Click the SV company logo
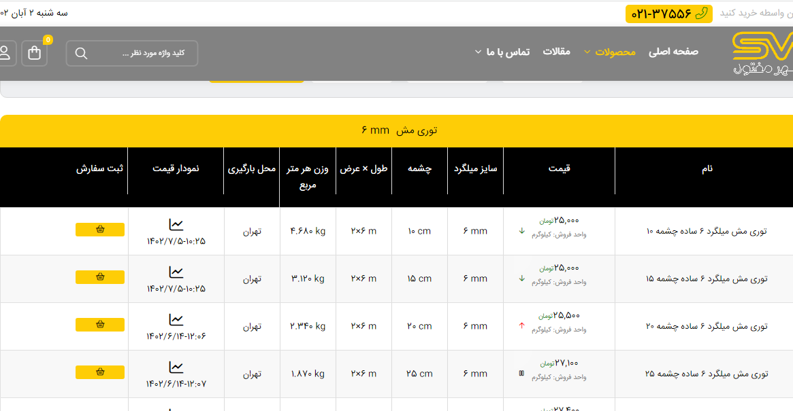793x411 pixels. pyautogui.click(x=761, y=53)
